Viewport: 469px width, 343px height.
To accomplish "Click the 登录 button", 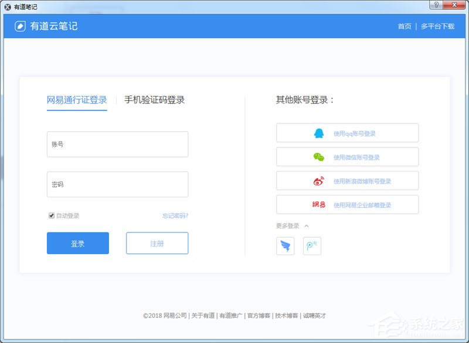I will tap(78, 243).
